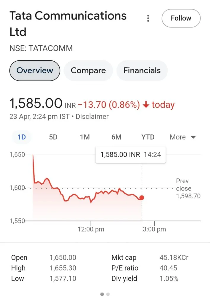Follow Tata Communications stock
210x303 pixels.
[x=181, y=18]
